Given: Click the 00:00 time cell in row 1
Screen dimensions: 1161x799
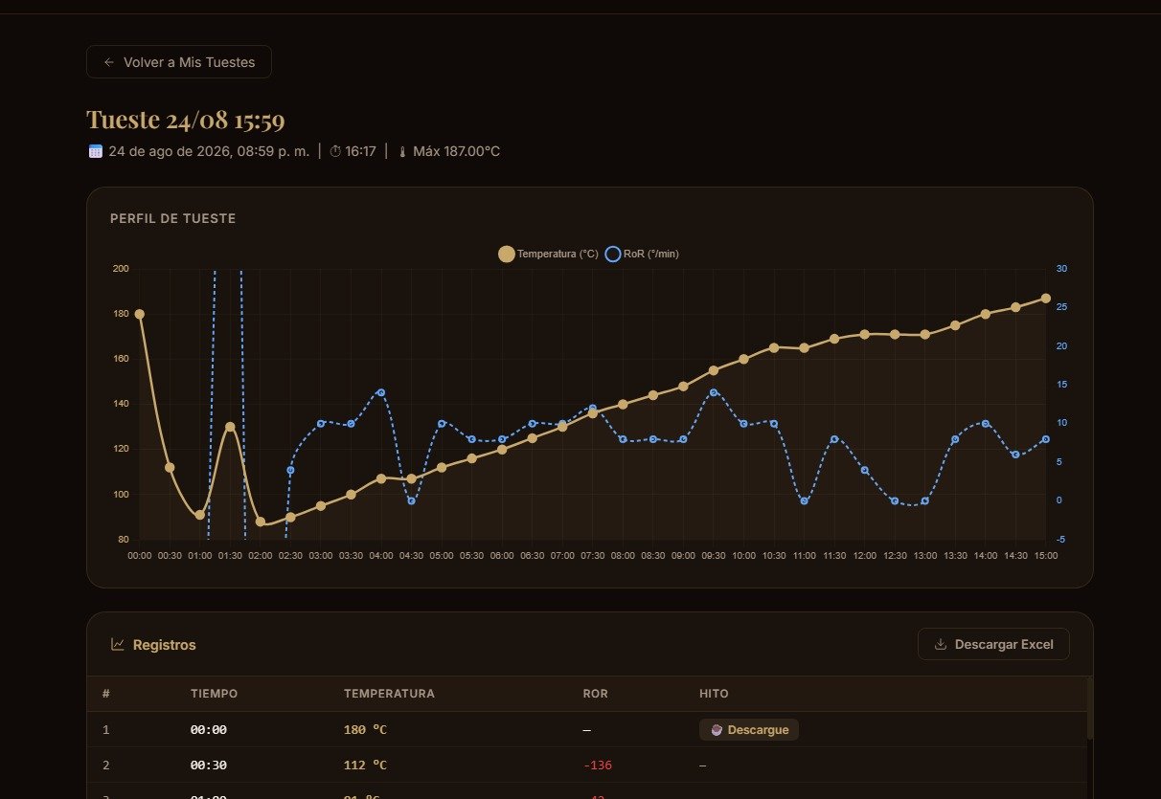Looking at the screenshot, I should (x=209, y=729).
